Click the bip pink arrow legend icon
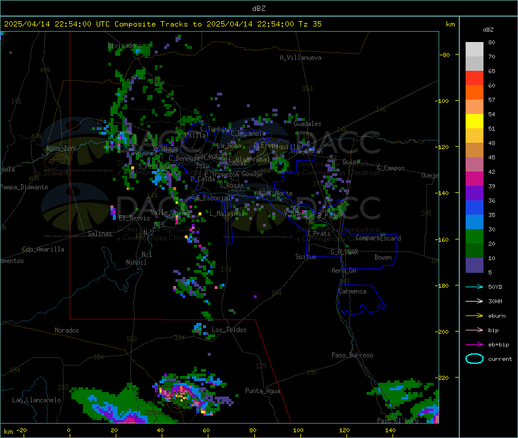This screenshot has height=438, width=518. click(474, 330)
